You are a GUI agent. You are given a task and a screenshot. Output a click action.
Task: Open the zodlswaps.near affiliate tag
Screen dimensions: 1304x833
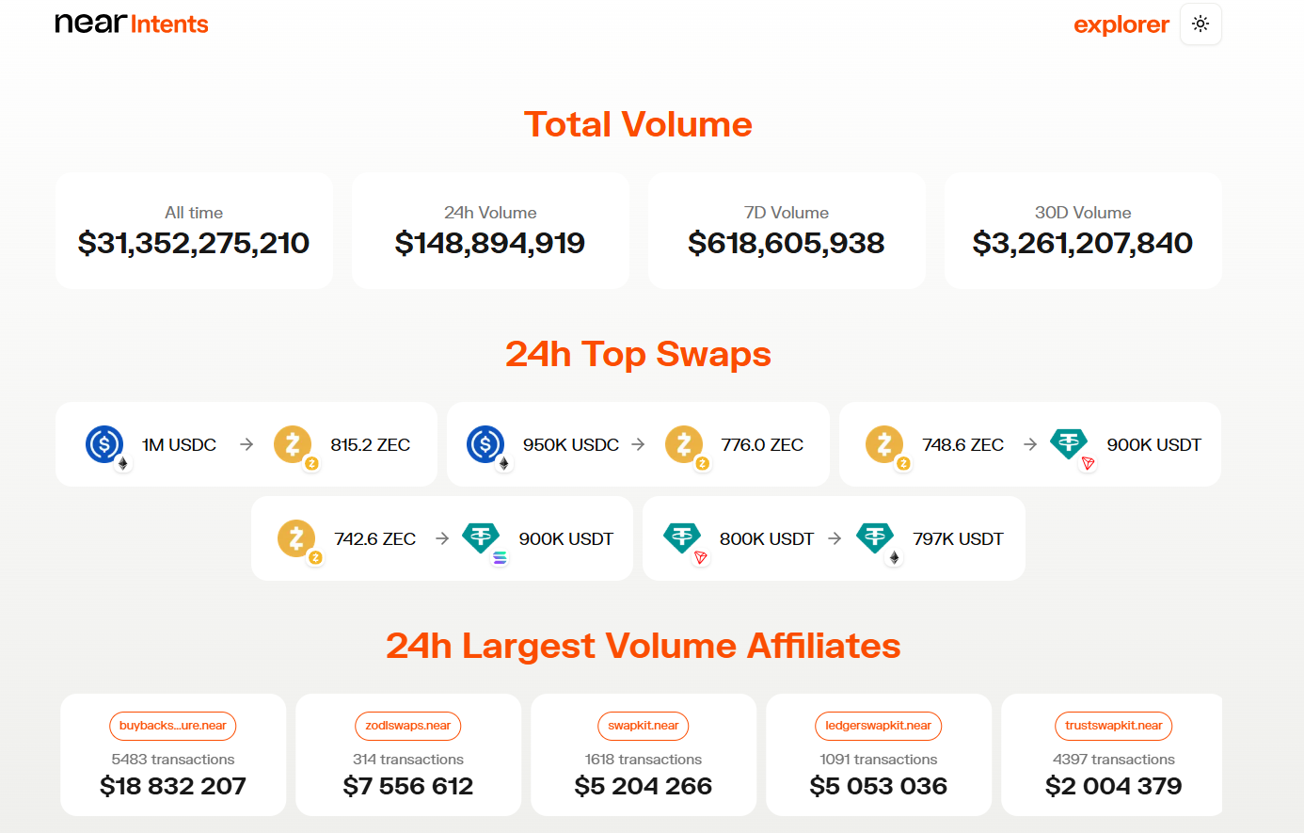click(x=407, y=726)
